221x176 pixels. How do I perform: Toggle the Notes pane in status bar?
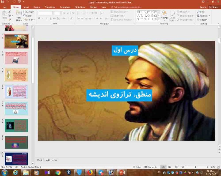pos(137,167)
